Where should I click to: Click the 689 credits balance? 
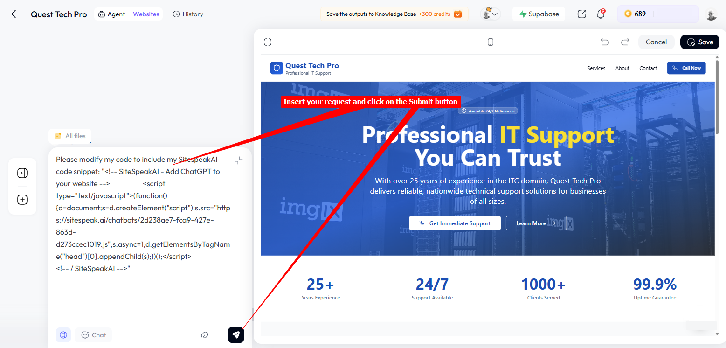658,14
